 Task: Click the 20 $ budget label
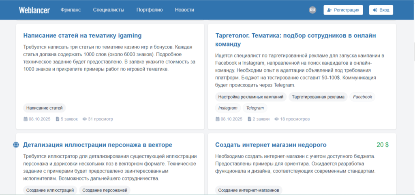[383, 145]
